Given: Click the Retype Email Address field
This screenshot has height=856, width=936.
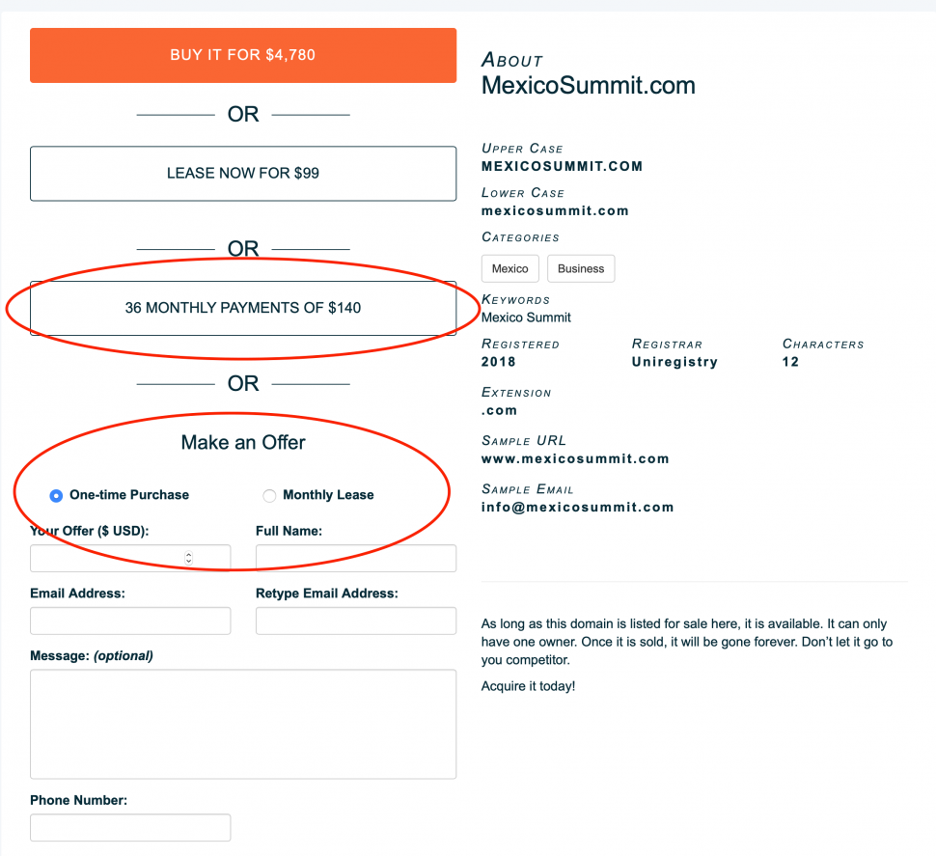Looking at the screenshot, I should click(355, 621).
